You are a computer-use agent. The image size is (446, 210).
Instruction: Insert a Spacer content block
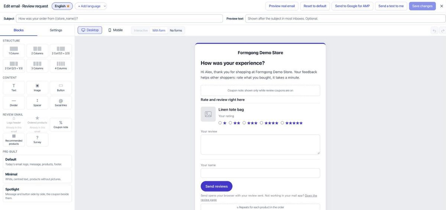click(37, 103)
